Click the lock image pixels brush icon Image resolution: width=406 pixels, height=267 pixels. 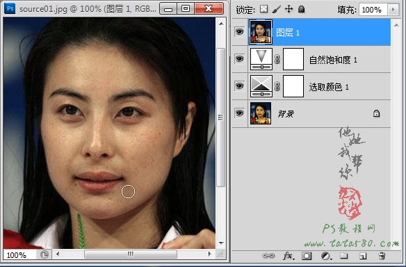[x=276, y=10]
